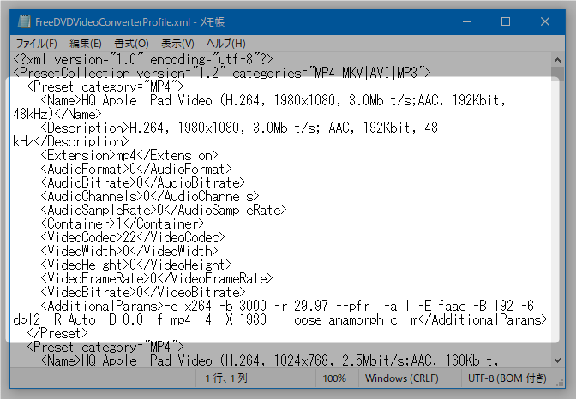
Task: Click the <AudioSampleRate>0</AudioSampleRate> line
Action: (x=164, y=211)
